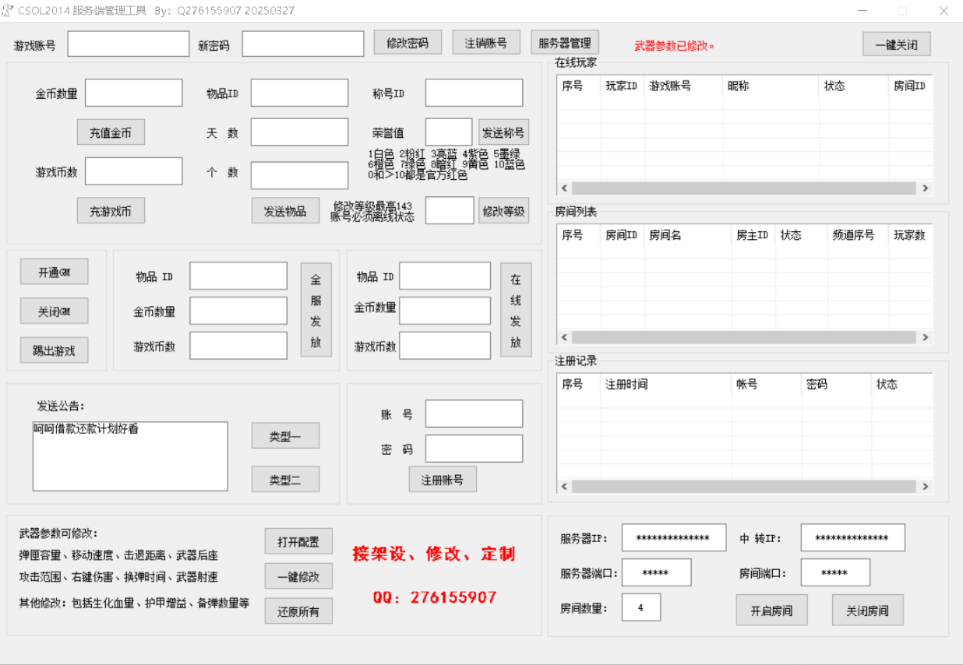Click the 游戏币数 field in 在线发放 panel
This screenshot has width=963, height=665.
pos(445,346)
